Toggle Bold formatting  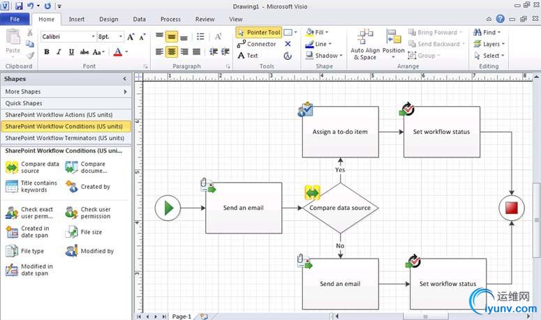click(47, 52)
